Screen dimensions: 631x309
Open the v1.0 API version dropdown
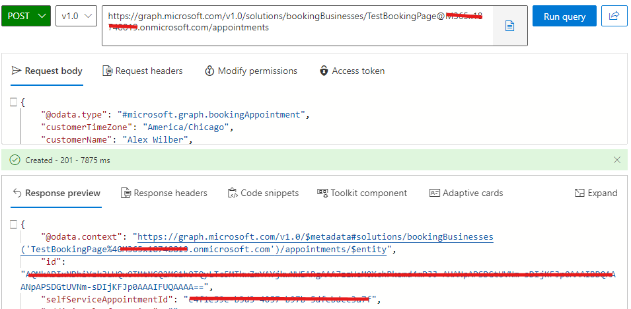point(76,16)
